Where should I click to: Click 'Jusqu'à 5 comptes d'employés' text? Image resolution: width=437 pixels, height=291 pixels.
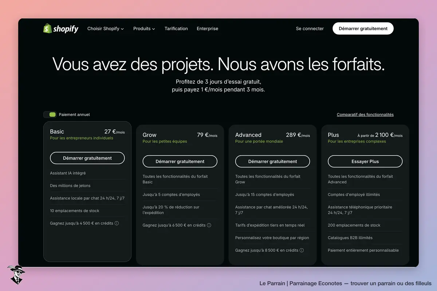(171, 195)
